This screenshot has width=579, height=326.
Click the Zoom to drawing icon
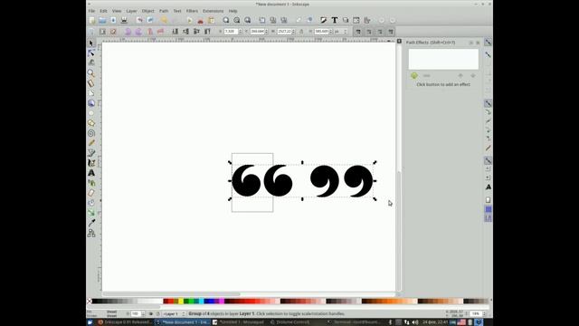click(237, 20)
